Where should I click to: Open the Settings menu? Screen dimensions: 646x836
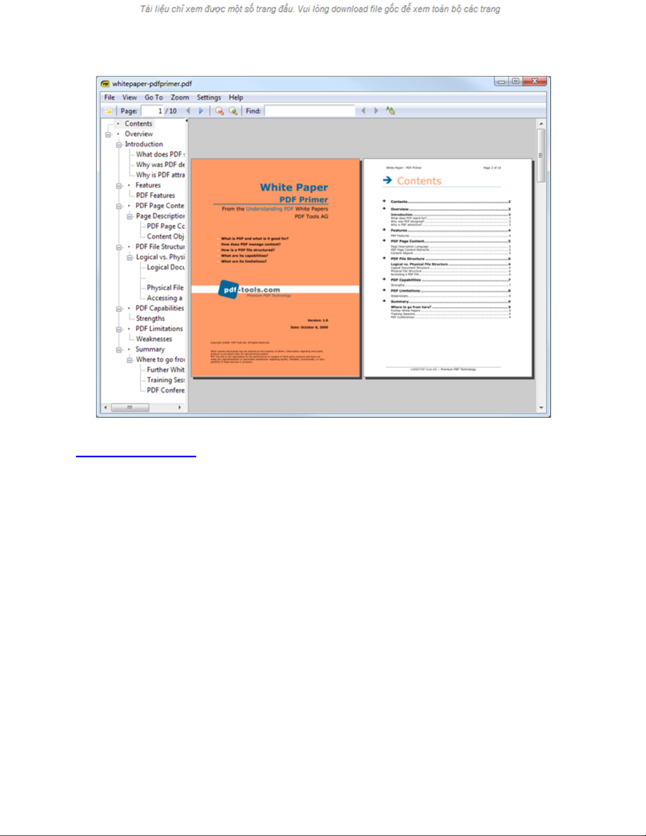[x=209, y=98]
